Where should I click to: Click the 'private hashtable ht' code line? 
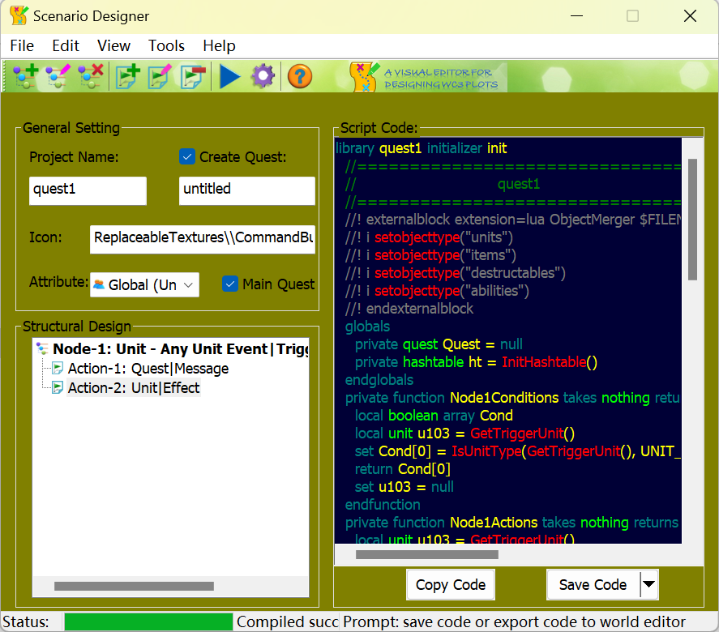[x=476, y=362]
